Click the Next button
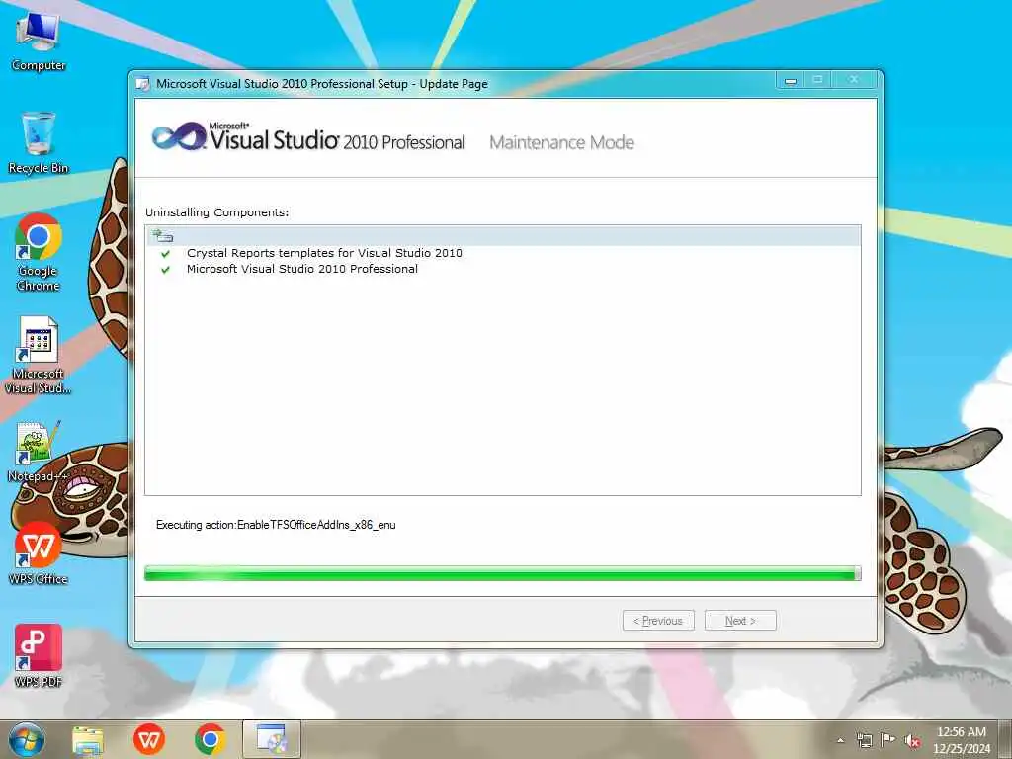The image size is (1012, 759). pyautogui.click(x=740, y=621)
